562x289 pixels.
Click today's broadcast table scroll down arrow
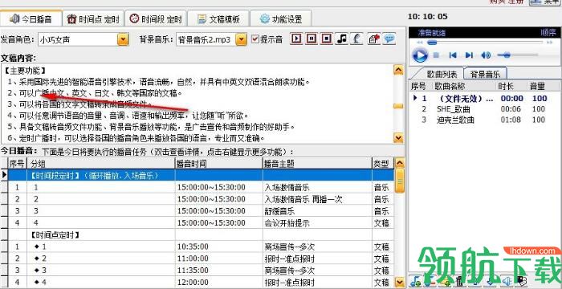[x=399, y=282]
